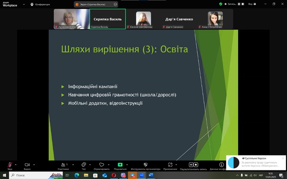Open the Участники participants panel
Viewport: 287px width, 179px height.
coord(63,165)
